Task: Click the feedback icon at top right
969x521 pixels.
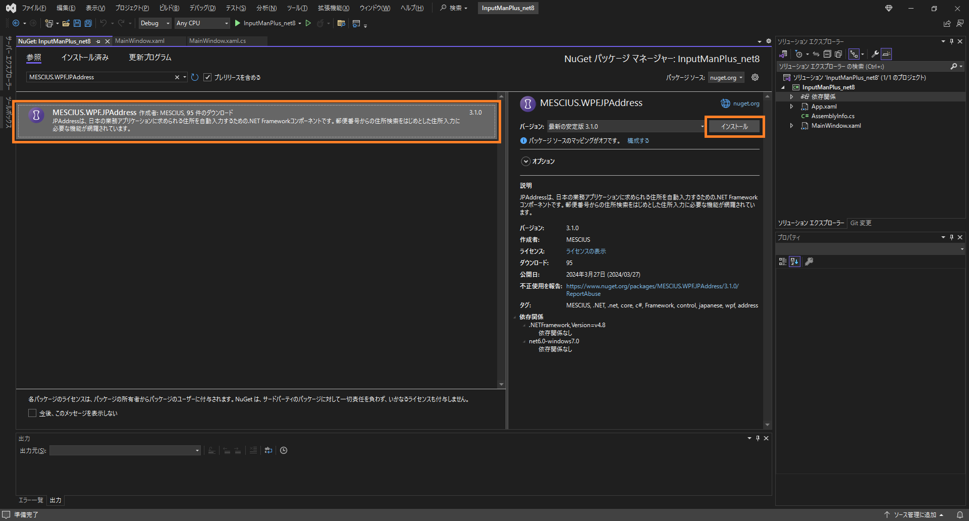Action: [959, 23]
